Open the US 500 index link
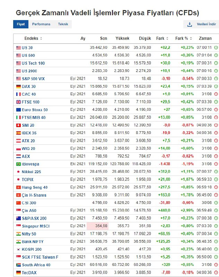Screen dimensions: 219x277 pyautogui.click(x=28, y=55)
